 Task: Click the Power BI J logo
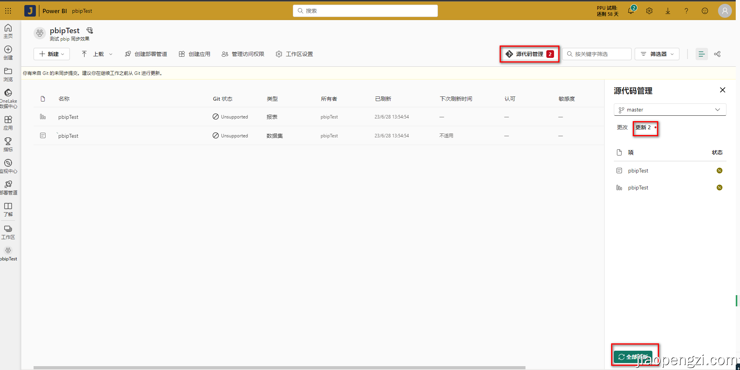click(x=30, y=11)
